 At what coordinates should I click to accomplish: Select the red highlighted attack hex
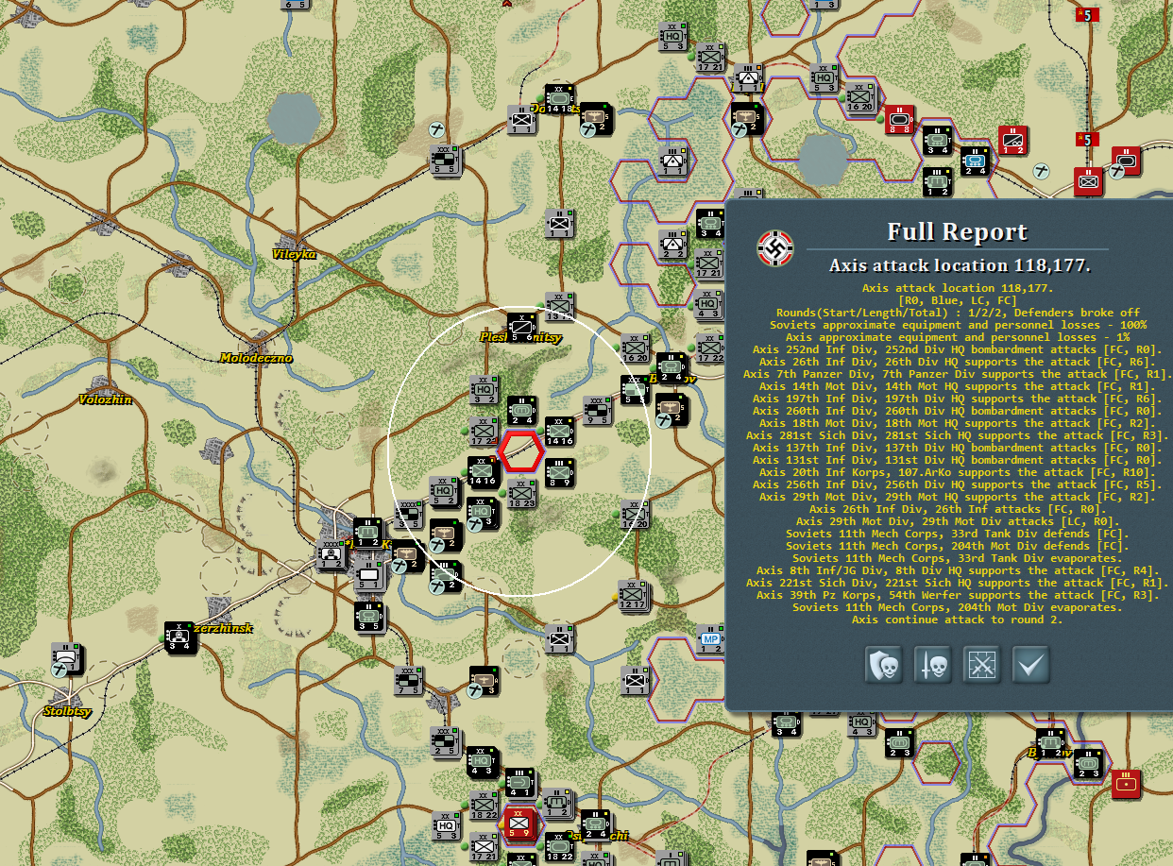[521, 451]
